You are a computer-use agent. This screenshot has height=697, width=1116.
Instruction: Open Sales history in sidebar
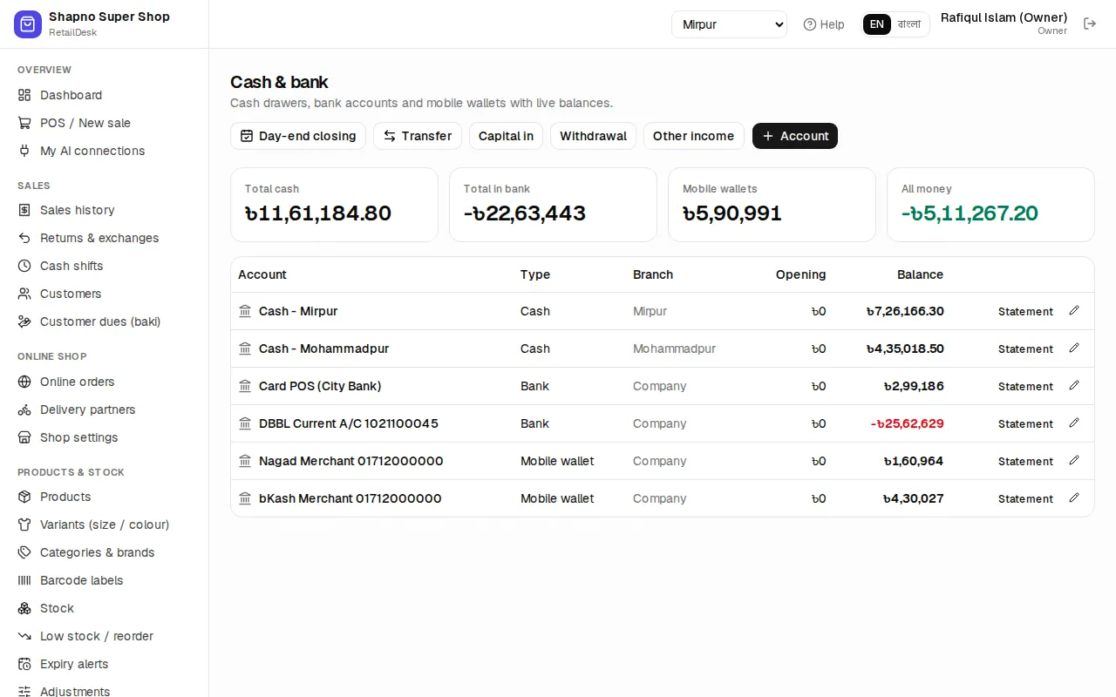coord(105,210)
